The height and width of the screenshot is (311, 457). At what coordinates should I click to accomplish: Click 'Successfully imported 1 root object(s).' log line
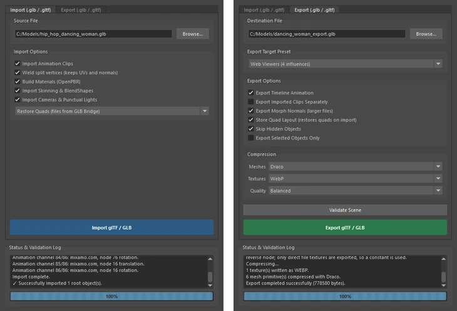pyautogui.click(x=57, y=283)
